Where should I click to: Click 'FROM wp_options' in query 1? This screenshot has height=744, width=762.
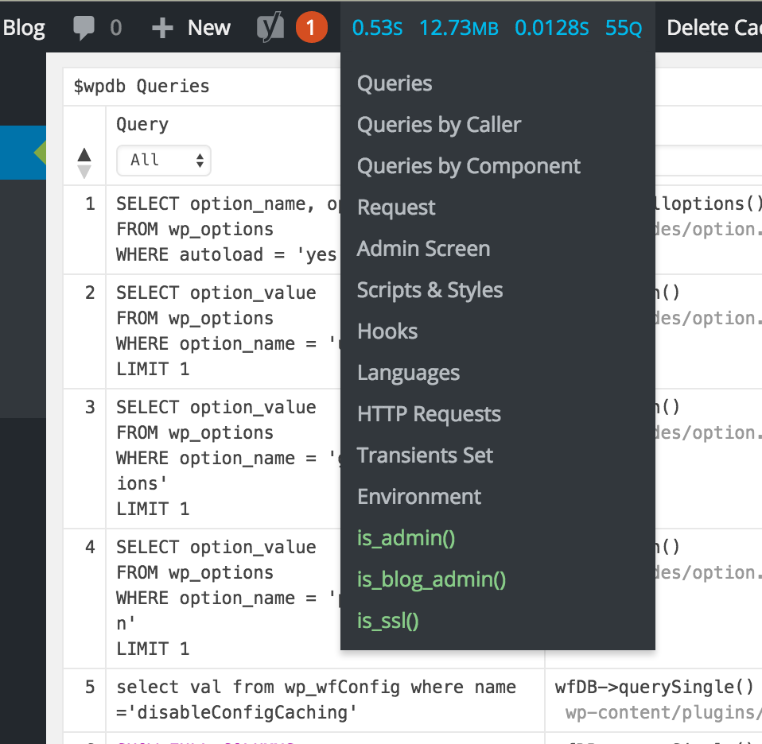pyautogui.click(x=195, y=229)
